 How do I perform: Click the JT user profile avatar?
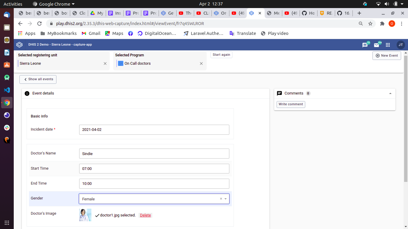401,45
